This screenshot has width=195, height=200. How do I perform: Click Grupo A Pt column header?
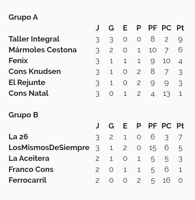coord(180,28)
